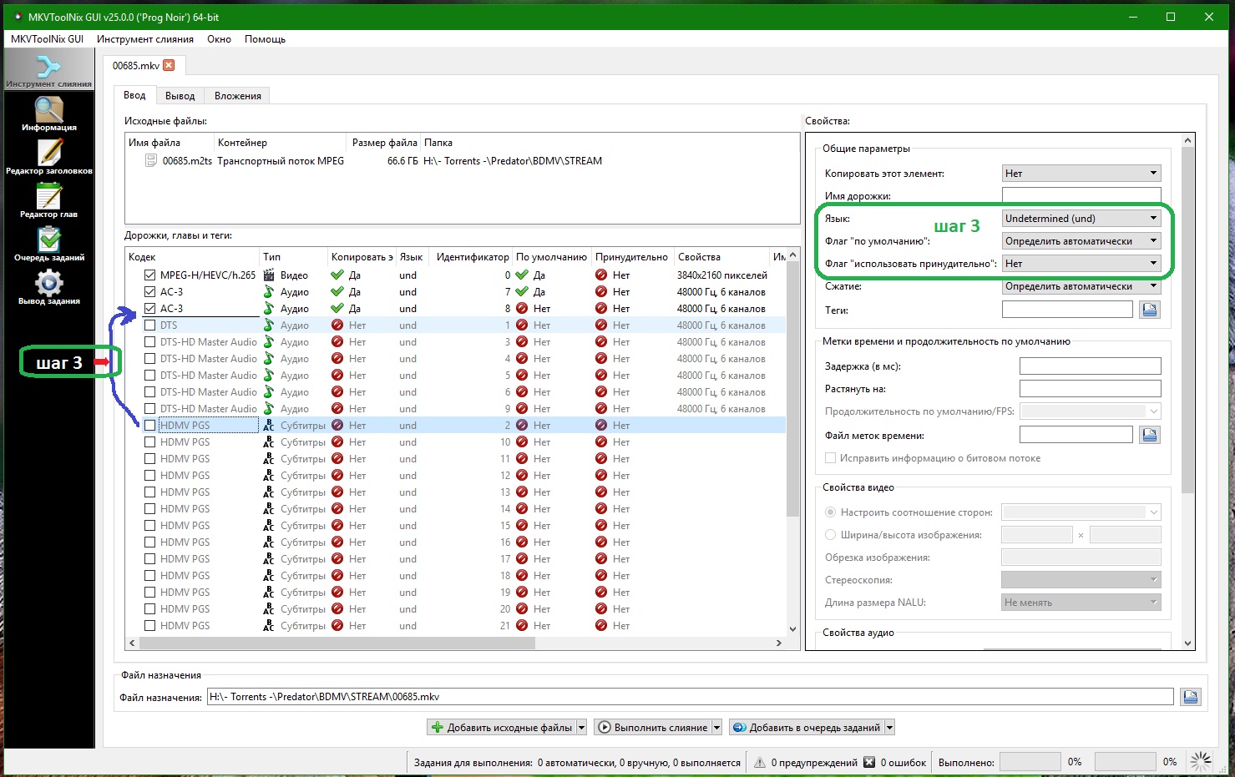Switch to the Output (Вывод) tab
This screenshot has width=1235, height=777.
pos(180,96)
